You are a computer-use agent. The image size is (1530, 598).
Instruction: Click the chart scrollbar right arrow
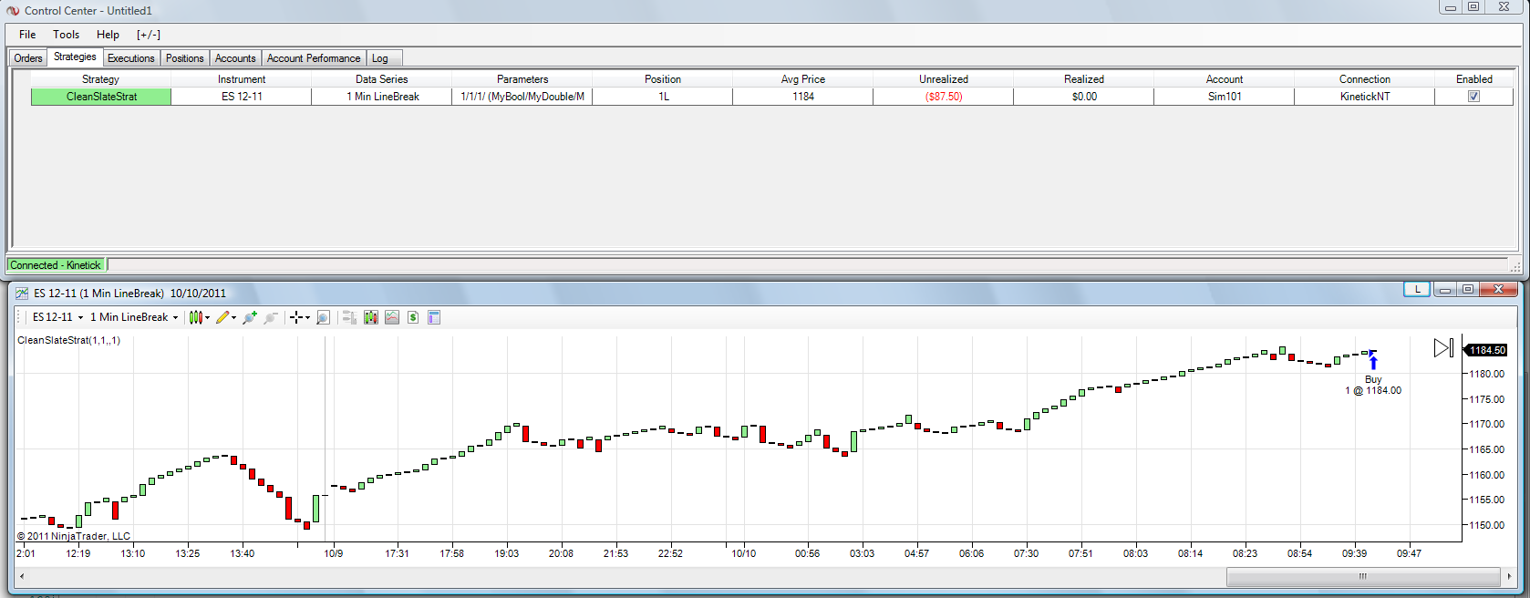[1509, 576]
